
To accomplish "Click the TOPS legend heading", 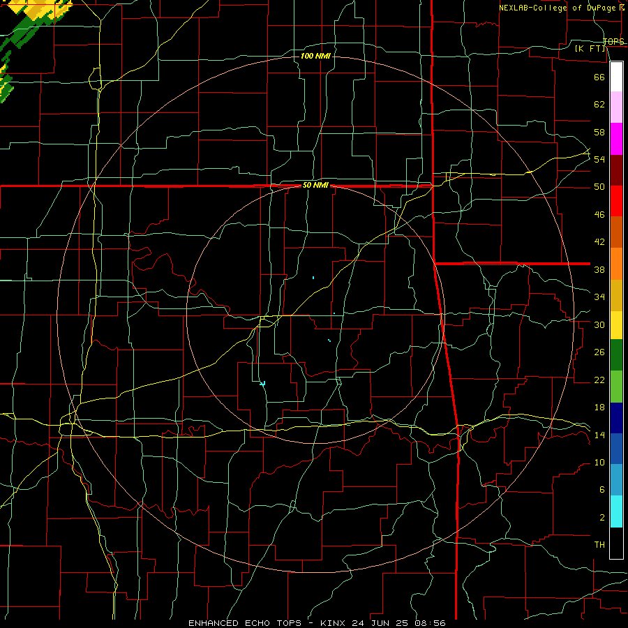I will (613, 41).
